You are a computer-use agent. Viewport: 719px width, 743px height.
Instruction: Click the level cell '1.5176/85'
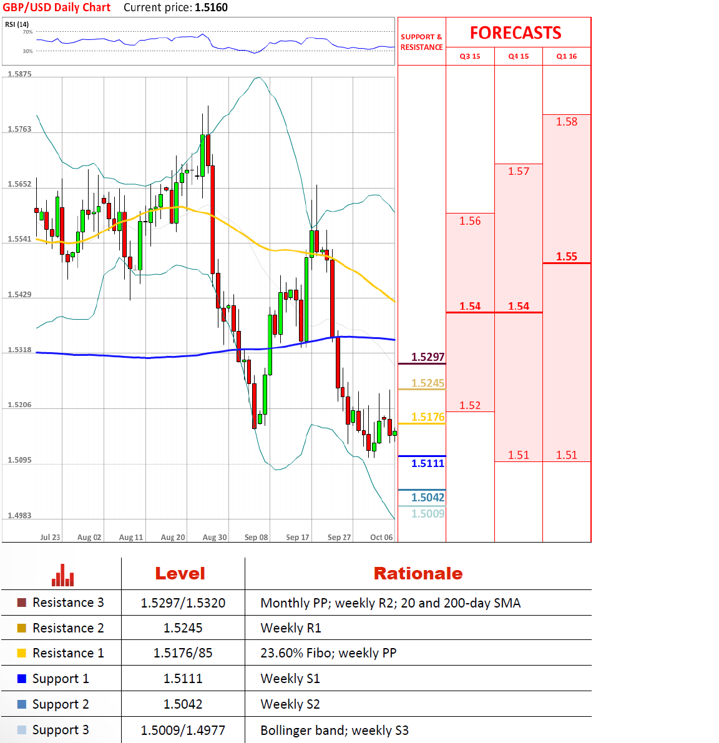tap(183, 653)
